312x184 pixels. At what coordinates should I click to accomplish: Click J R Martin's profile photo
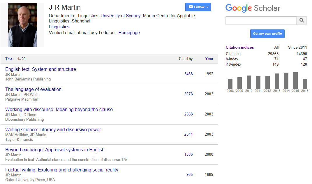pos(22,25)
